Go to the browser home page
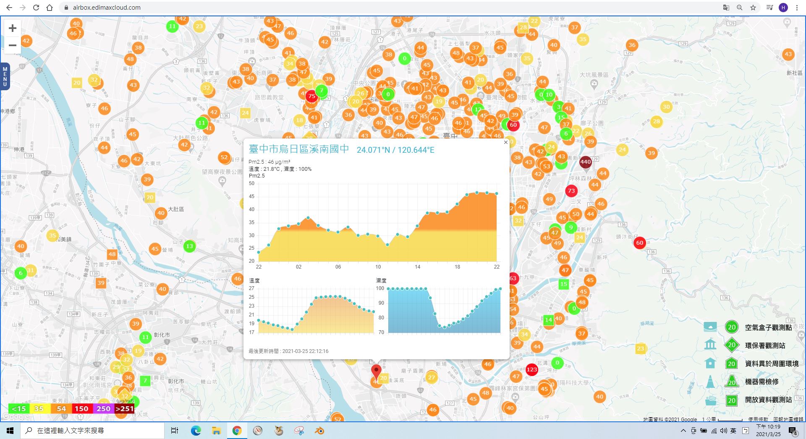 pyautogui.click(x=50, y=8)
